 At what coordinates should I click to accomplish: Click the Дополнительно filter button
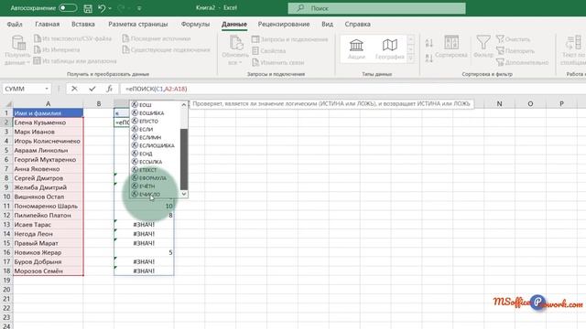click(522, 62)
